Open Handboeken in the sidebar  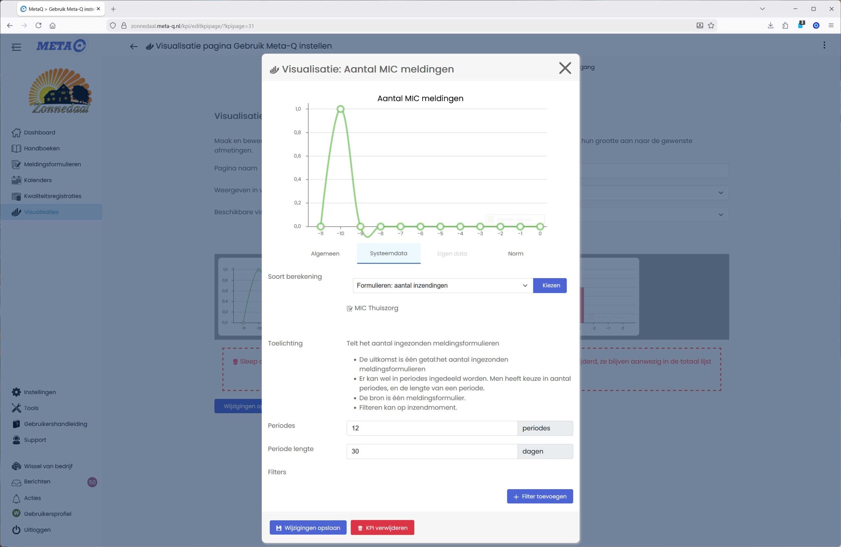[41, 148]
